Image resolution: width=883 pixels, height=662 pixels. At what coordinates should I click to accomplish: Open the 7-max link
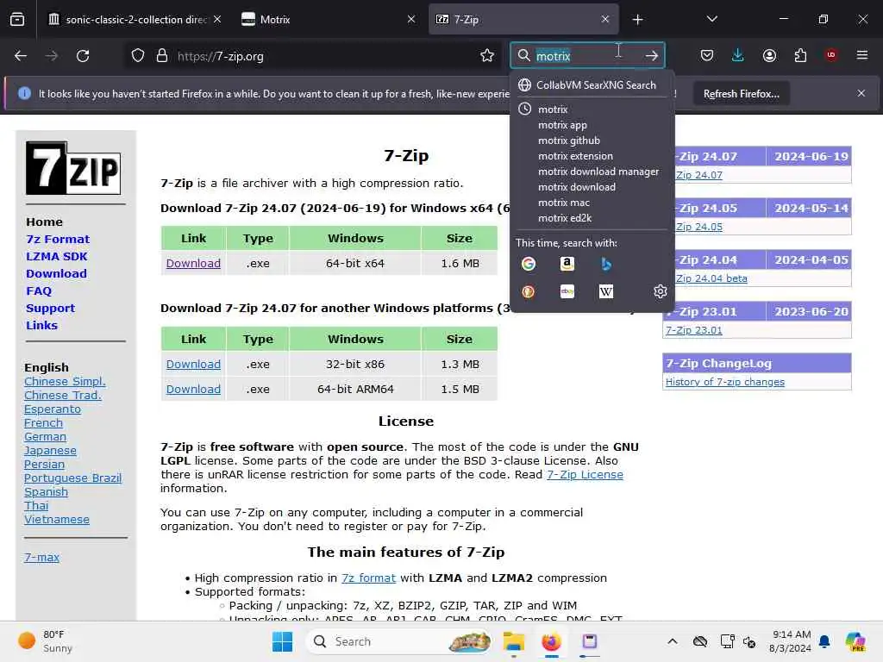41,558
